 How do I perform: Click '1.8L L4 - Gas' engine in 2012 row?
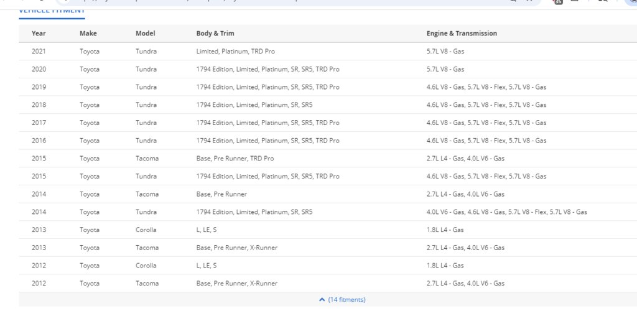445,266
